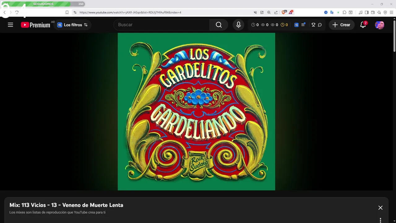This screenshot has width=396, height=223.
Task: Click the YouTube URL address bar
Action: click(x=130, y=12)
